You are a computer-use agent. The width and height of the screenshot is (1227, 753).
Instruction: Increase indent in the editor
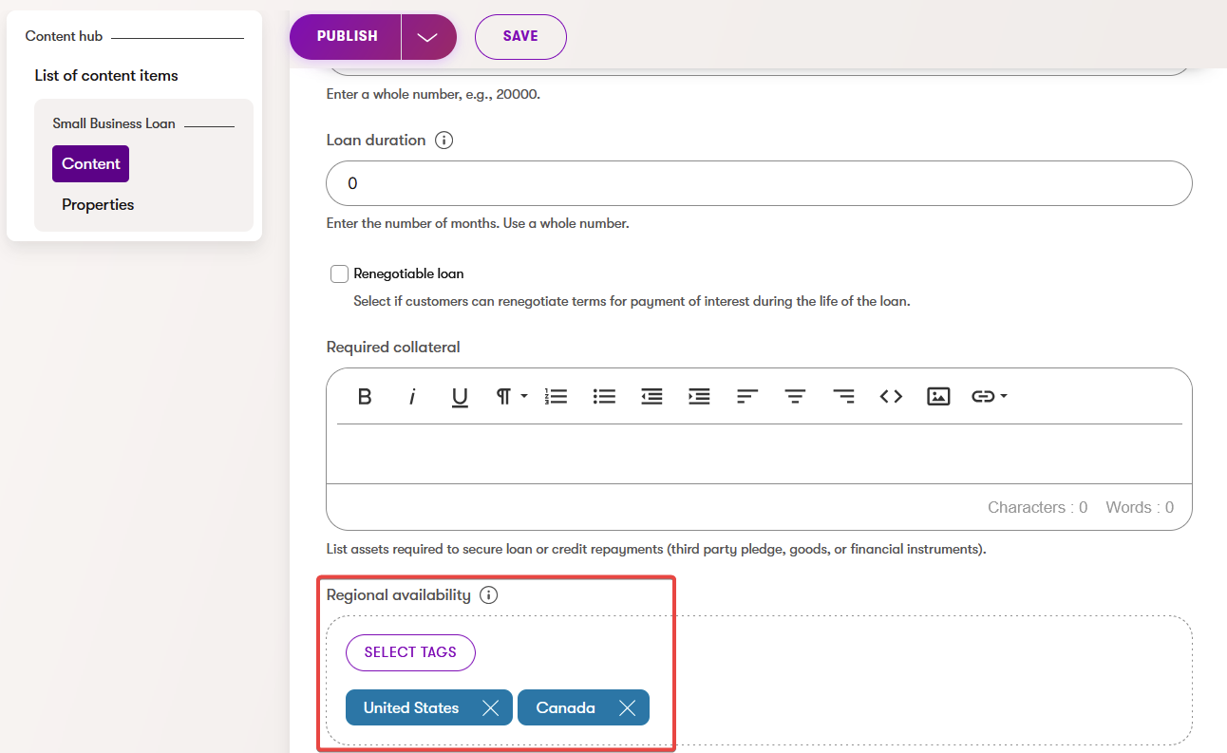699,397
